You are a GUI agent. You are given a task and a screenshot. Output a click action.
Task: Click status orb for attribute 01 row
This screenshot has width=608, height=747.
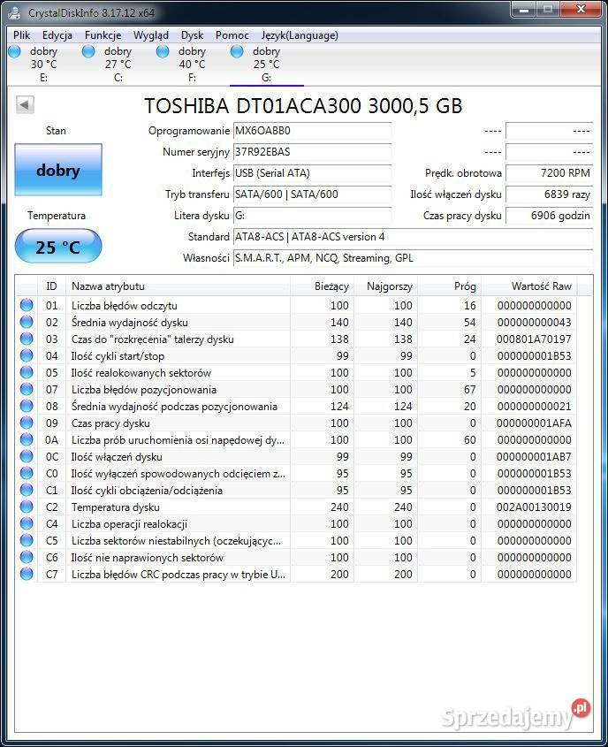pos(27,306)
